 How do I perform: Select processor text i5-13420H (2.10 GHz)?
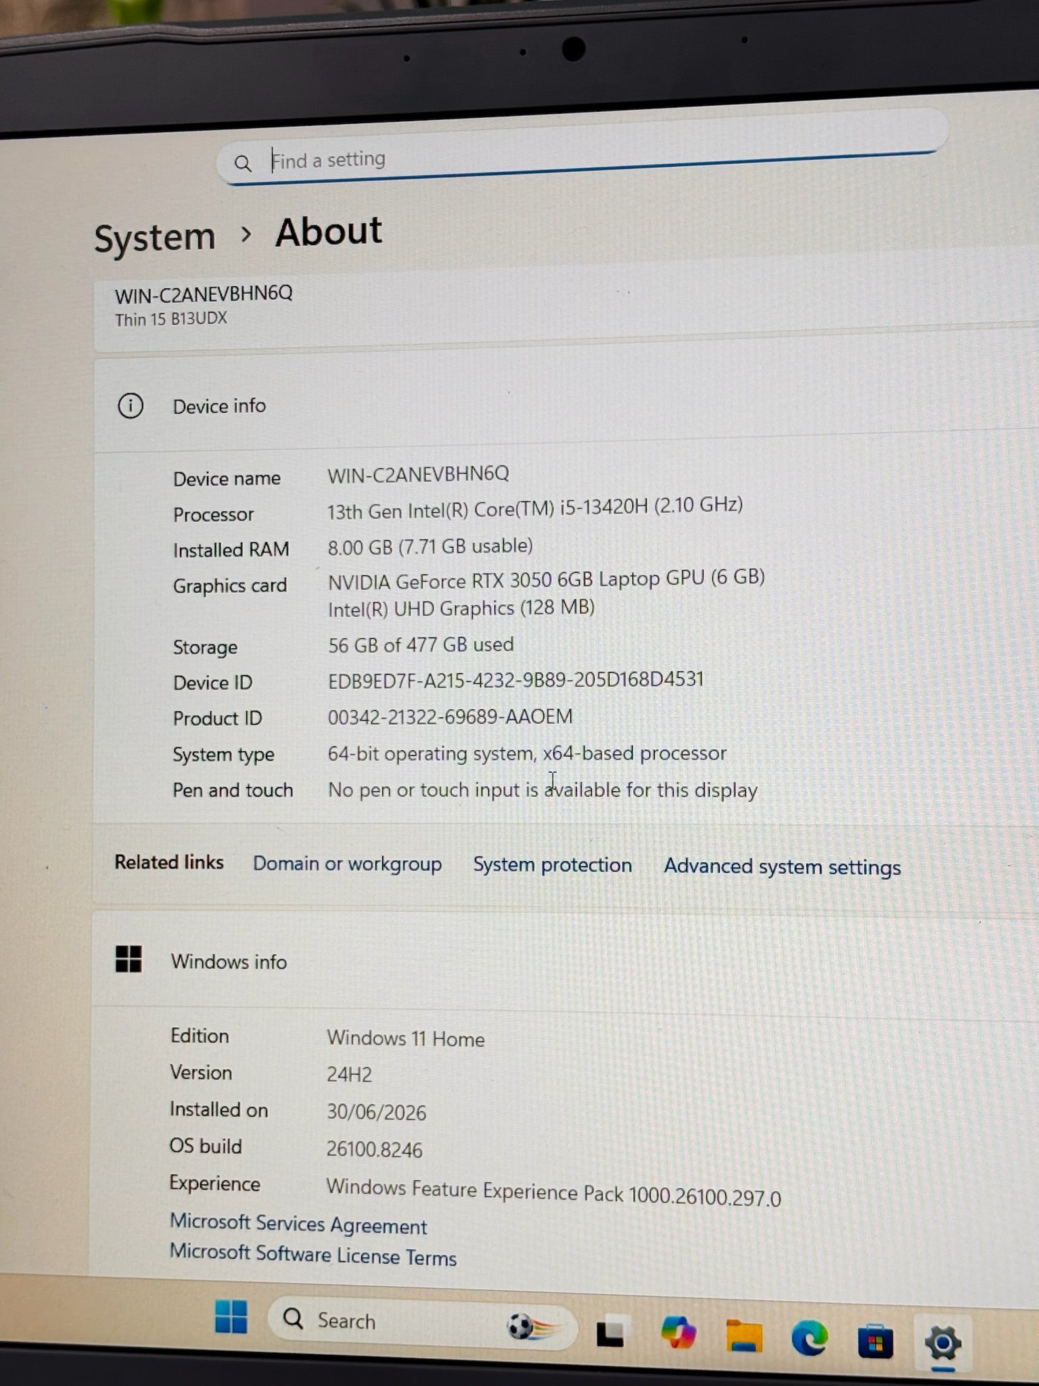[651, 506]
